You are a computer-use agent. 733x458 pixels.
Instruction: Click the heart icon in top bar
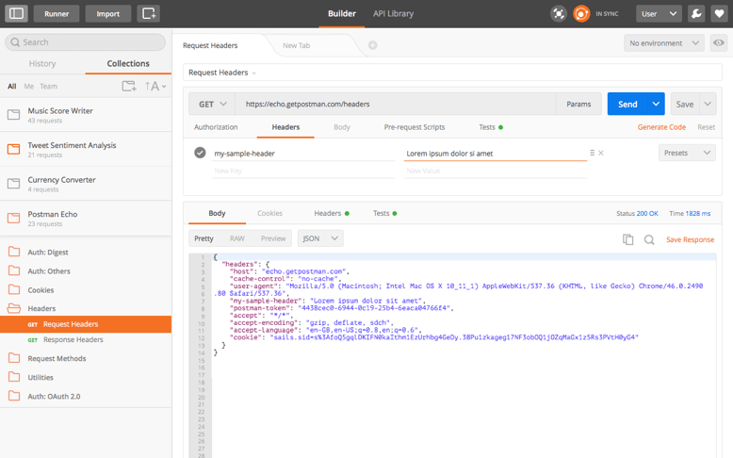[720, 14]
